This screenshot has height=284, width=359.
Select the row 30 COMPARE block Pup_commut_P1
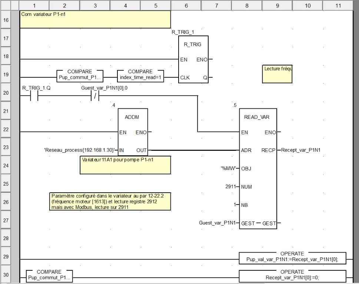tap(50, 275)
